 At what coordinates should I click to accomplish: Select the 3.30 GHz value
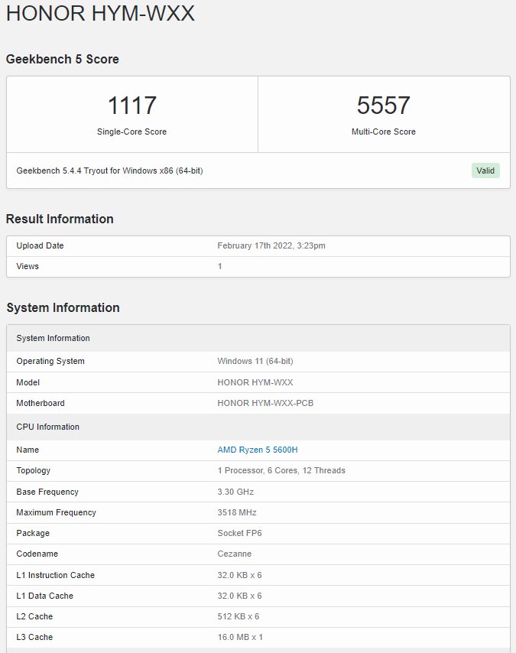click(x=235, y=492)
